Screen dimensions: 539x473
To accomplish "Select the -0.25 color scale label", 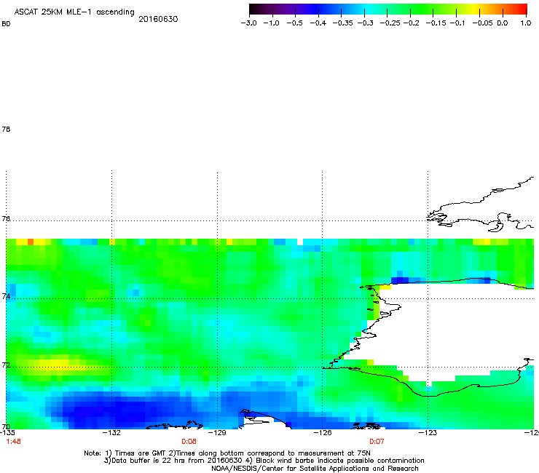I will coord(390,23).
